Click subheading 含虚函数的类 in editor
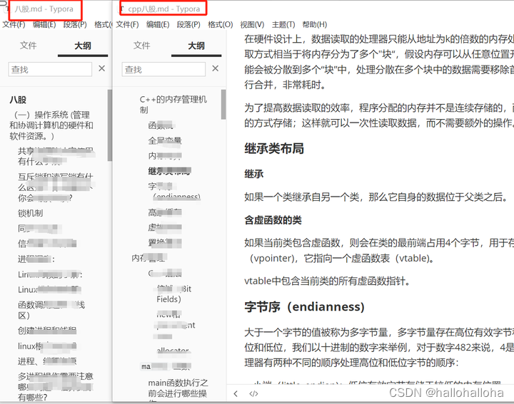This screenshot has width=514, height=404. pyautogui.click(x=273, y=220)
